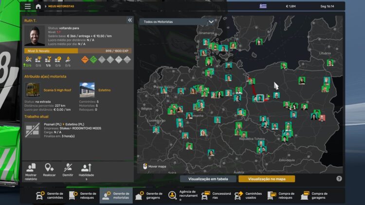Open Gerente de caminhões
Screen dimensions: 365x205
coord(50,195)
